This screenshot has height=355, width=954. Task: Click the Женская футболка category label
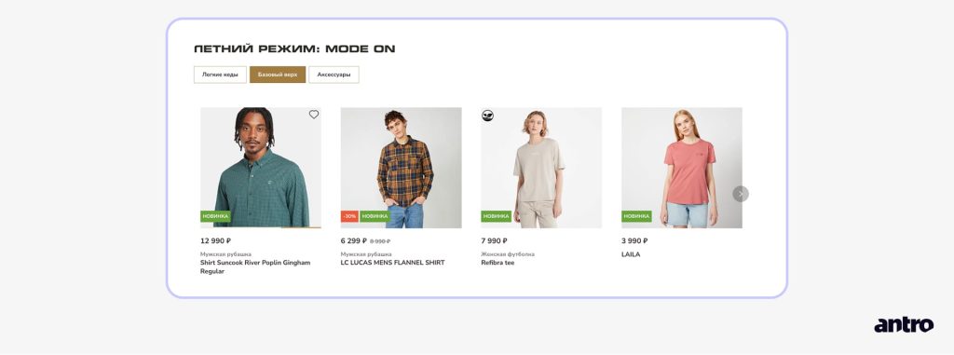click(508, 254)
